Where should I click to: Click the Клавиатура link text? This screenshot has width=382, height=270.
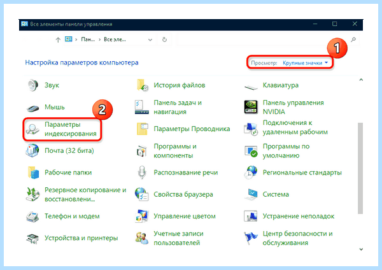281,85
